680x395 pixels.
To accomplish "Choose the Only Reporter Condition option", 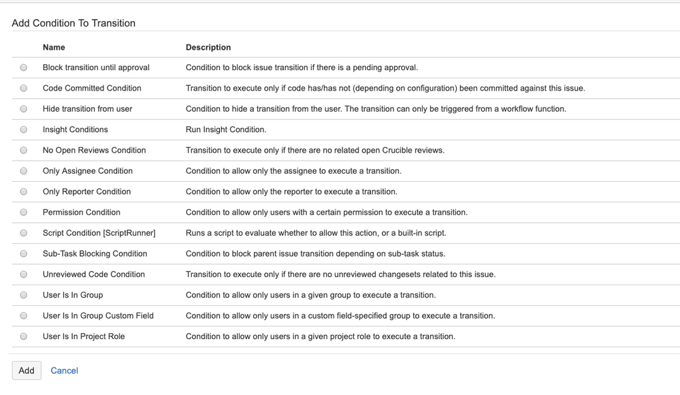I will click(23, 191).
